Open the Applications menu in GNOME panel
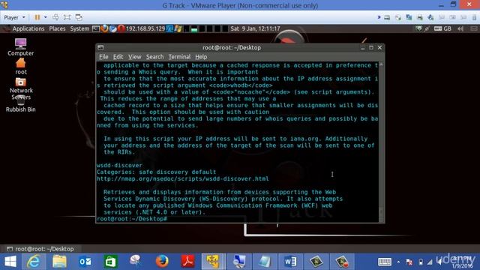The height and width of the screenshot is (270, 480). [x=28, y=28]
